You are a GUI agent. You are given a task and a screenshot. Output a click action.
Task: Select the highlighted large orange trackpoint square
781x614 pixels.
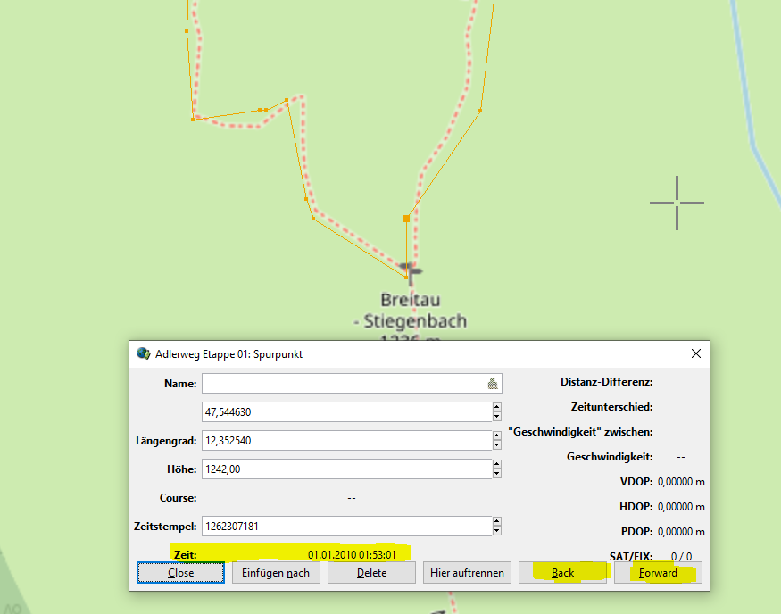(x=406, y=219)
